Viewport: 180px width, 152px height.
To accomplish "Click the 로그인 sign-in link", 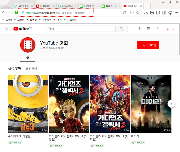I will tap(170, 29).
